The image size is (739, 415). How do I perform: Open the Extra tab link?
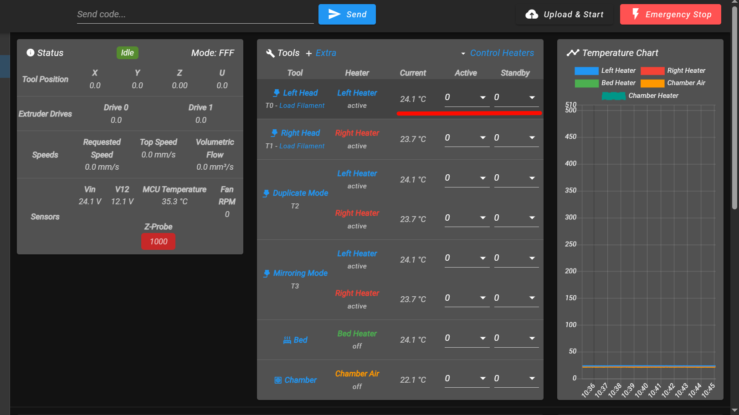[326, 53]
